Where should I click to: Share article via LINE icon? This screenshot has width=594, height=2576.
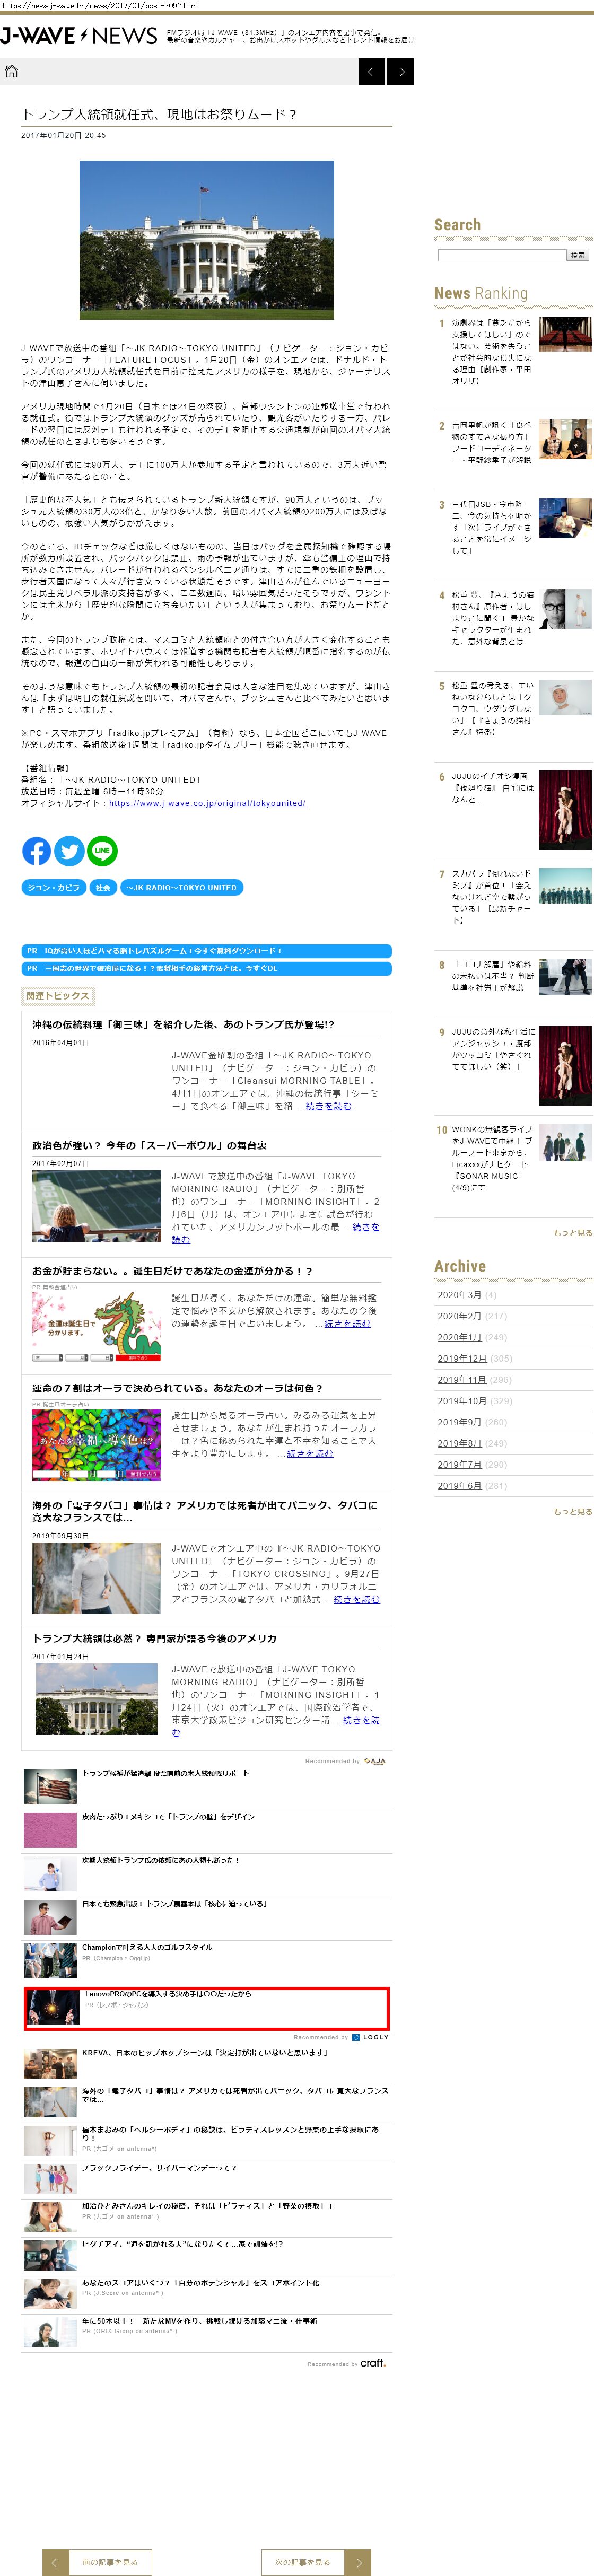point(102,851)
